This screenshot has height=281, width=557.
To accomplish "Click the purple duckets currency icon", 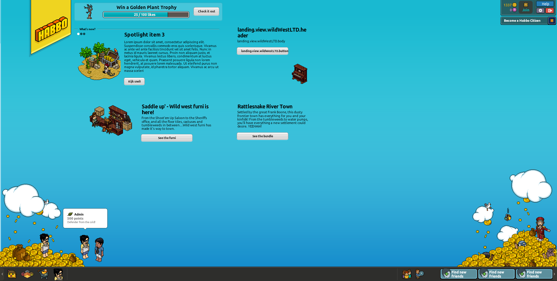I will [514, 10].
